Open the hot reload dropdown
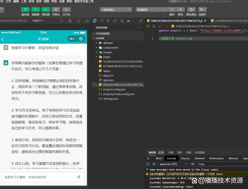The height and width of the screenshot is (189, 248). pyautogui.click(x=38, y=20)
